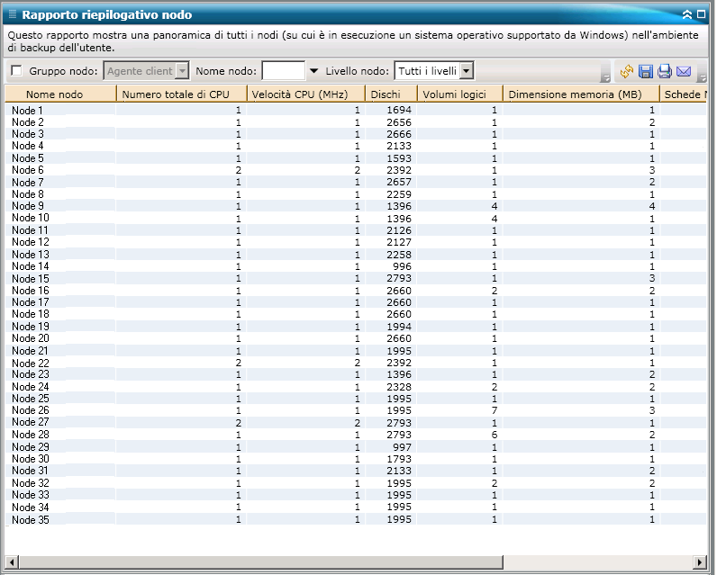Click value 996 in Node 14 row

pos(402,266)
